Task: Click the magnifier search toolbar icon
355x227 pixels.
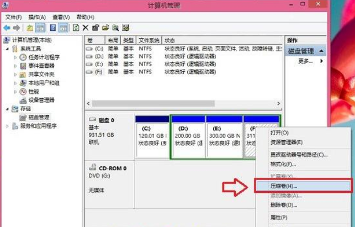Action: 116,28
